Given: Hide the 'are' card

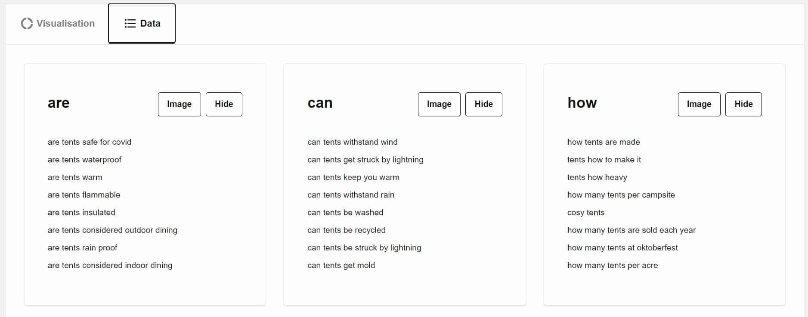Looking at the screenshot, I should pyautogui.click(x=224, y=104).
